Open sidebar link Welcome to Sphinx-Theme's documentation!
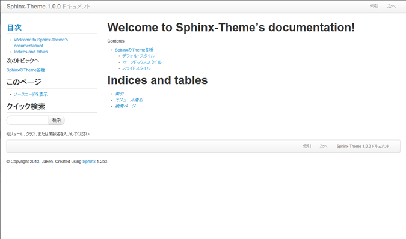The width and height of the screenshot is (406, 239). (x=41, y=43)
